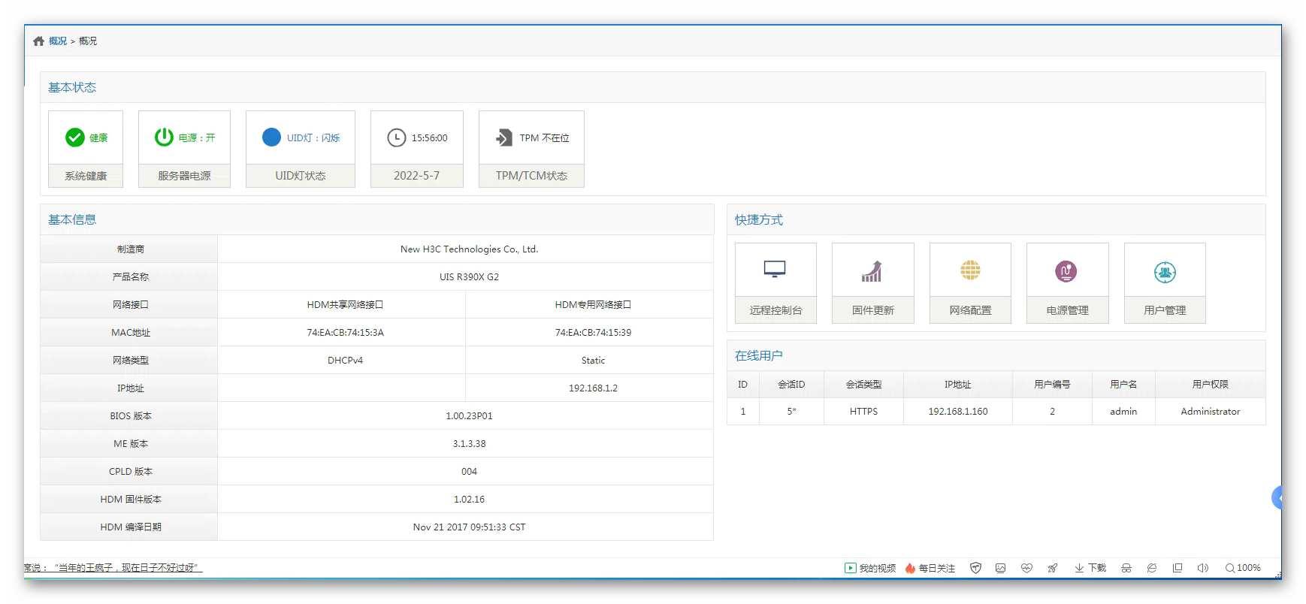Click the 2022-5-7 date label
1306x604 pixels.
tap(417, 176)
